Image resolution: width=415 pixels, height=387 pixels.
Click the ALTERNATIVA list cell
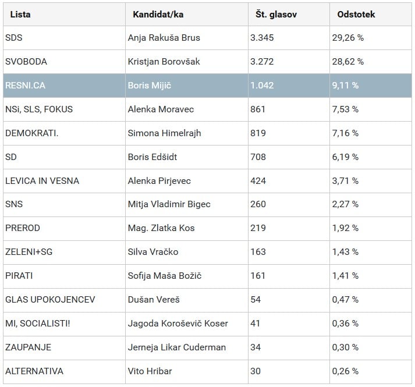[34, 371]
